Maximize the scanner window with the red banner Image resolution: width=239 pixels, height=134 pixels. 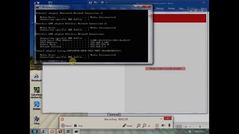pos(196,11)
